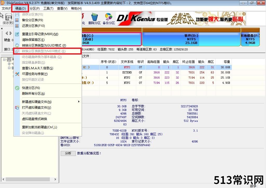266x188 pixels.
Task: Select 清除保留扇区(E) menu entry
Action: 47,40
